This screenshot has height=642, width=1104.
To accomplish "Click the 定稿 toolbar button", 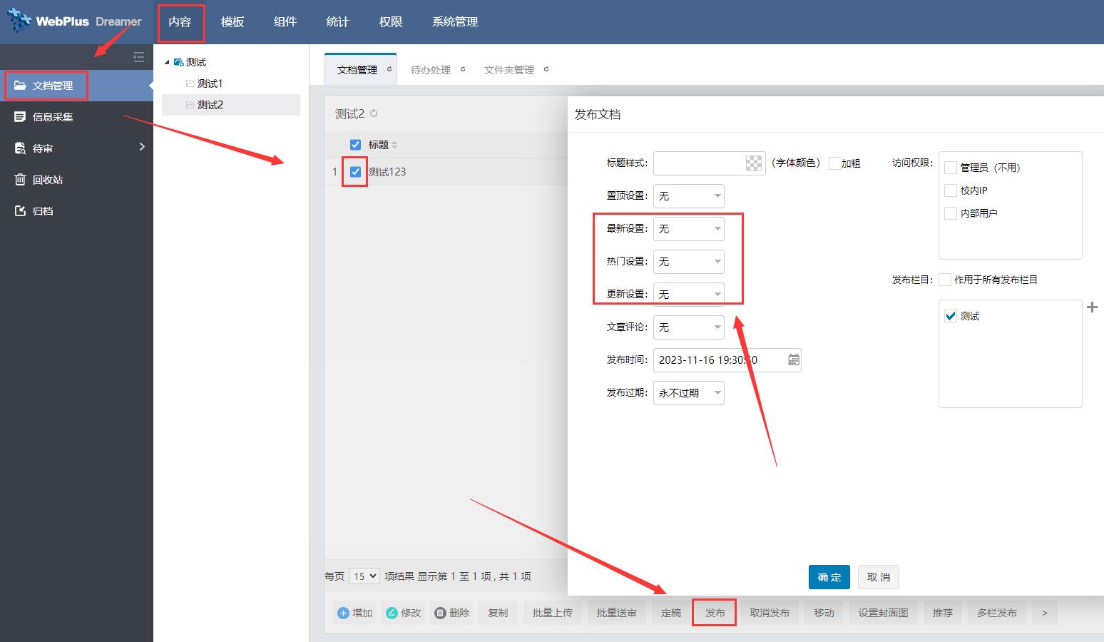I will tap(671, 613).
